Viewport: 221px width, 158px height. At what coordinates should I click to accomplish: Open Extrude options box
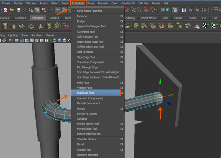pos(122,16)
